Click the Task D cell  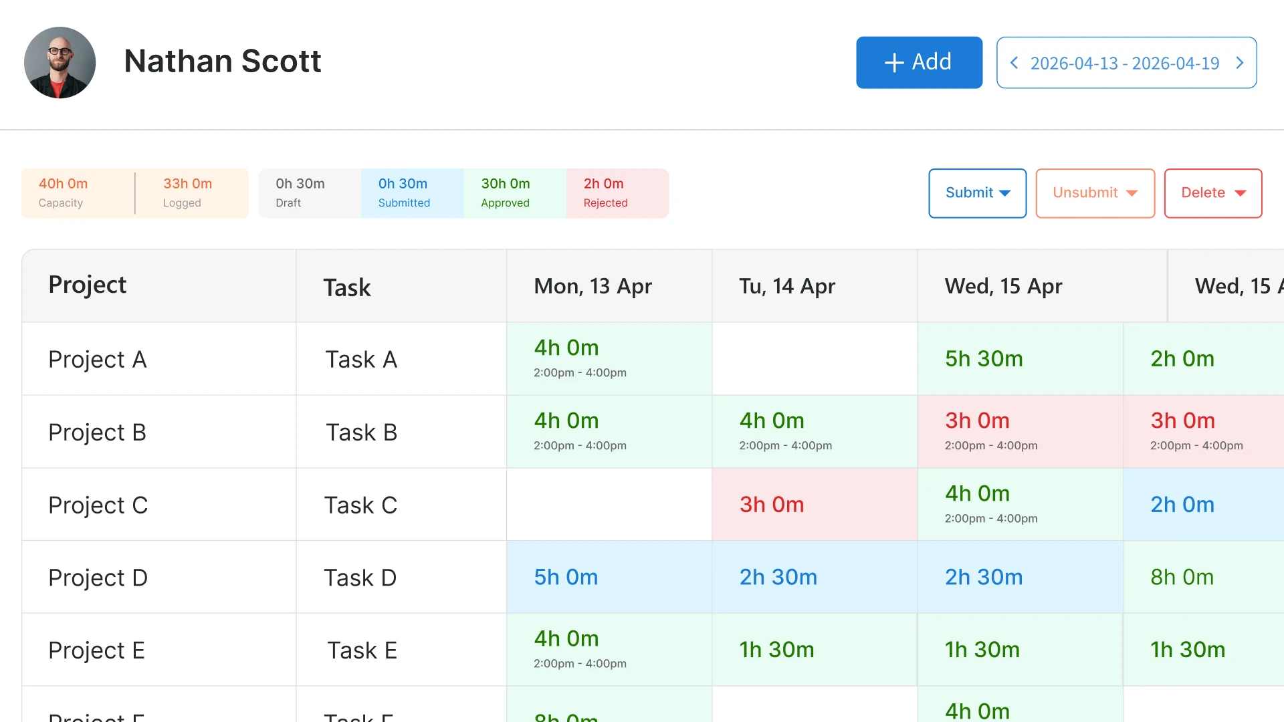click(x=401, y=577)
